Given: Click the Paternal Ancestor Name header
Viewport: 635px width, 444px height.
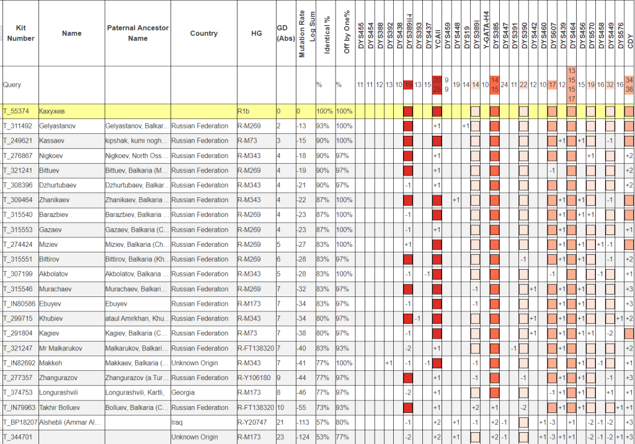Looking at the screenshot, I should 137,33.
